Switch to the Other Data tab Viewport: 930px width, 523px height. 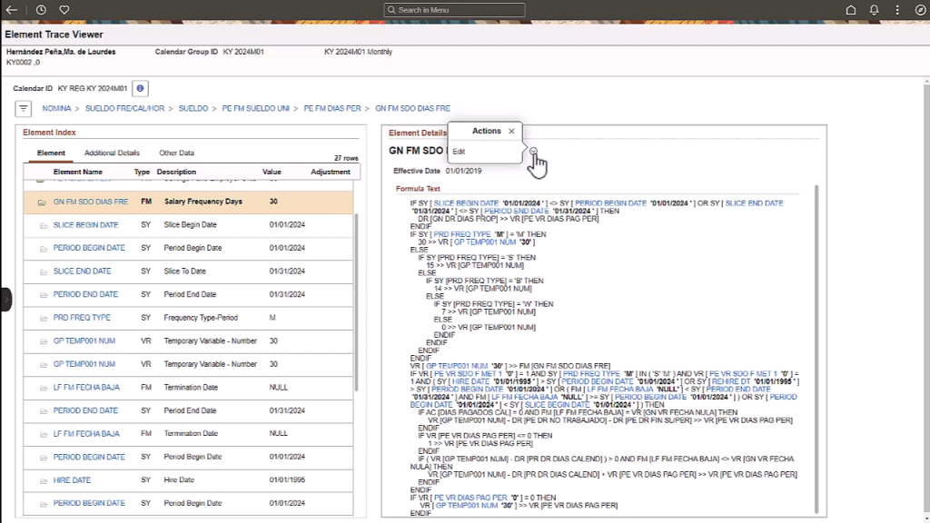click(x=176, y=153)
